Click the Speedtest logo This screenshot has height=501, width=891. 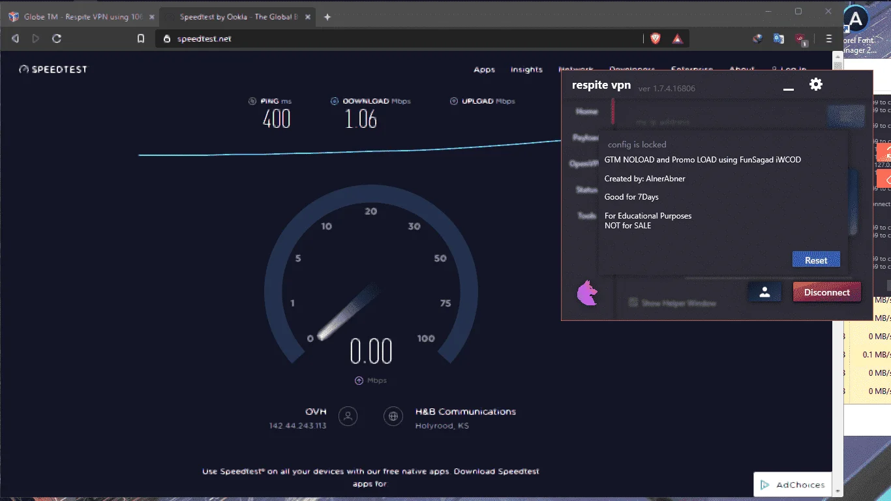(x=53, y=69)
